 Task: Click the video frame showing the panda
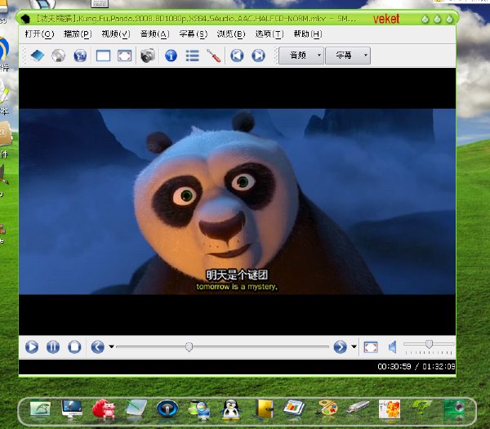coord(237,201)
